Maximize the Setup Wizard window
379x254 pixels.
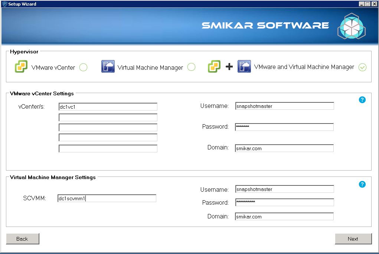pos(367,4)
